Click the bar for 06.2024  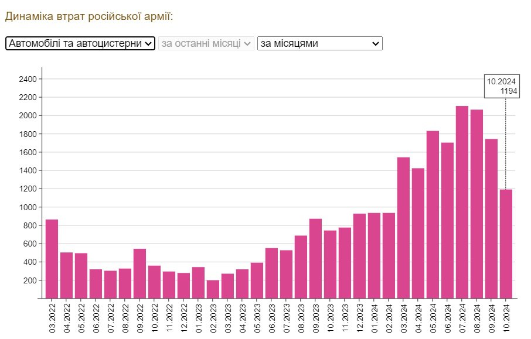coord(447,221)
